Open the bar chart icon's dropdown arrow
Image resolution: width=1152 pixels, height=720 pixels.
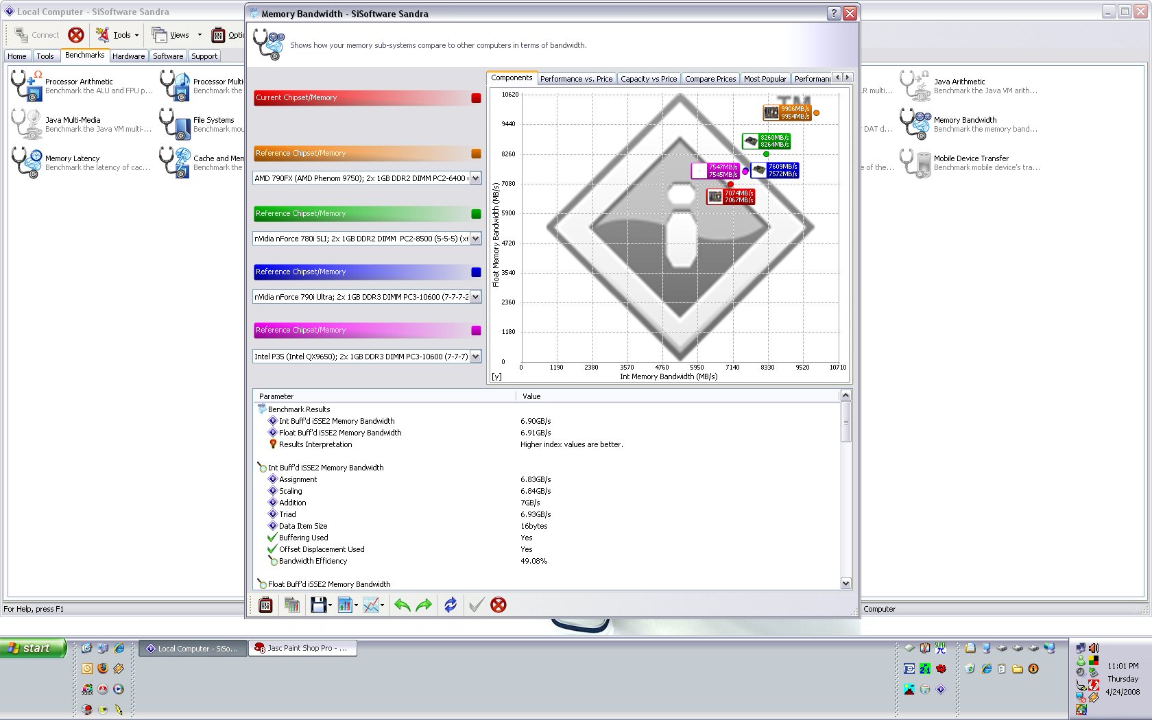(356, 605)
